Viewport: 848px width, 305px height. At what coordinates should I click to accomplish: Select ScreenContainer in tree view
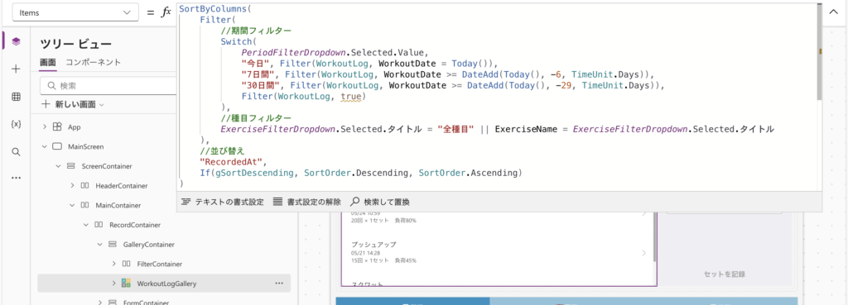(x=107, y=166)
